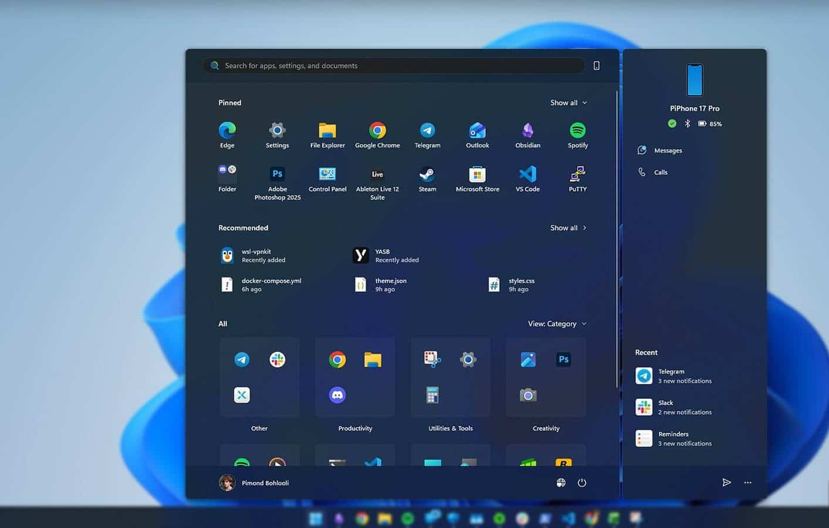This screenshot has height=528, width=829.
Task: Click the 85% battery indicator
Action: 710,124
